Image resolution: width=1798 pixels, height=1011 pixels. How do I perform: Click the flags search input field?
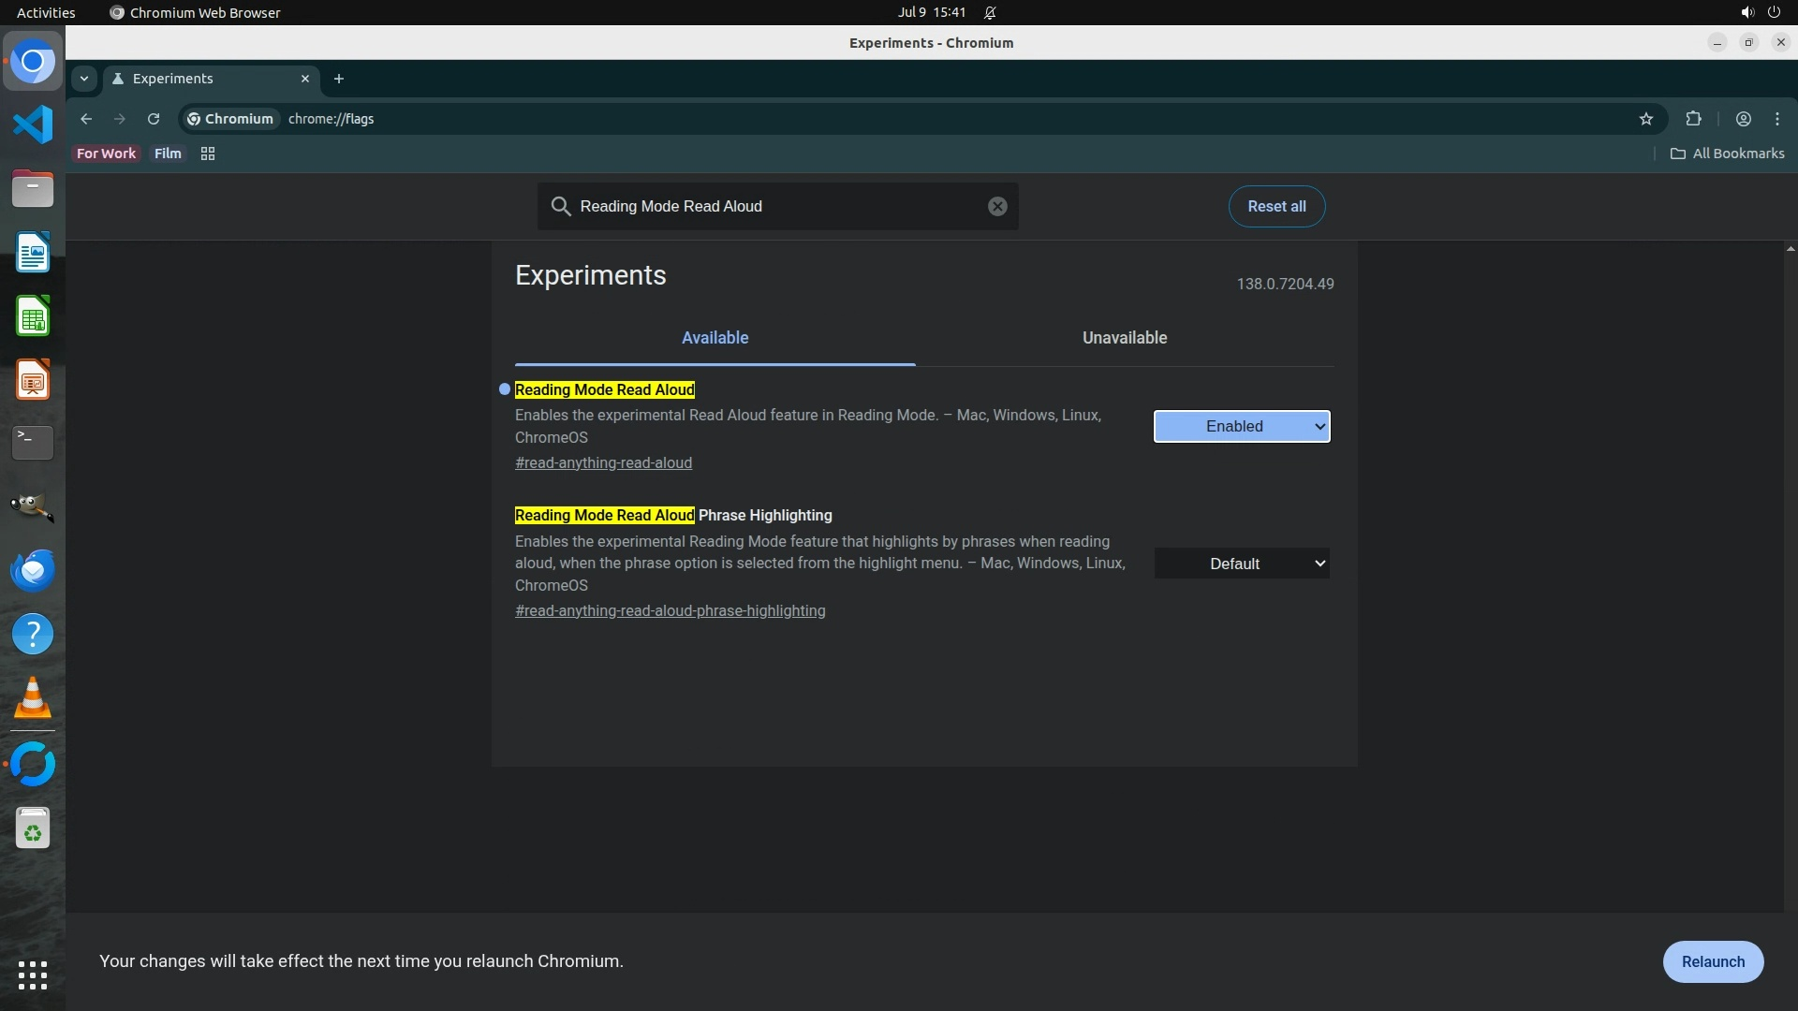coord(777,206)
